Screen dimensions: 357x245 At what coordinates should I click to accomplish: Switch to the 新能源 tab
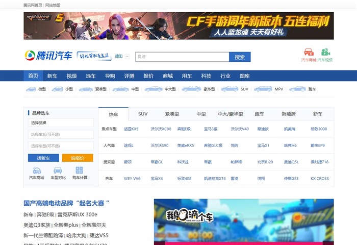click(289, 114)
